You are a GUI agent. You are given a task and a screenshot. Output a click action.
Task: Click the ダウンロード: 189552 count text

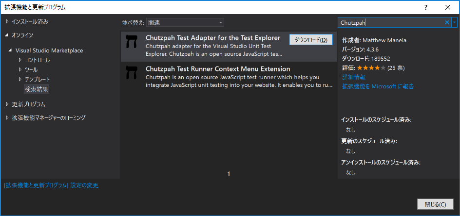pos(366,59)
